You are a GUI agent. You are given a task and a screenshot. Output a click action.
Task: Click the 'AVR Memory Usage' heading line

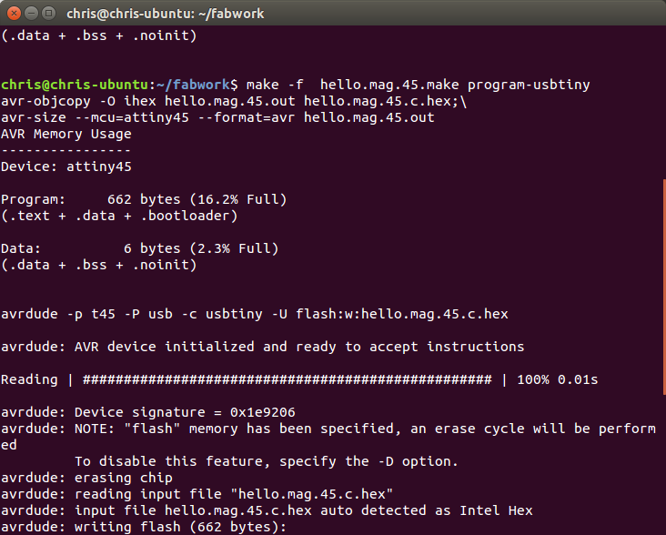point(66,134)
